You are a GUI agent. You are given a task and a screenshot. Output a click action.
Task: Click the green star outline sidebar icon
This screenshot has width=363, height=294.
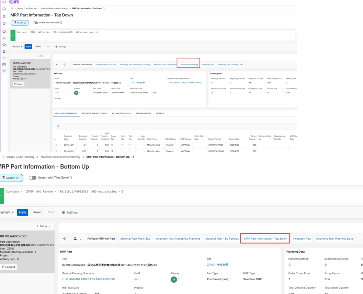(x=4, y=58)
